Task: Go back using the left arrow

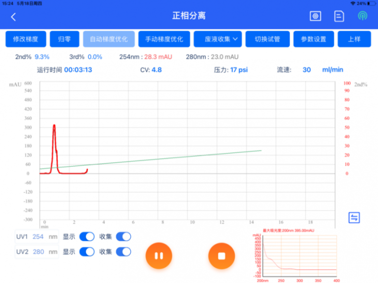Action: click(14, 17)
